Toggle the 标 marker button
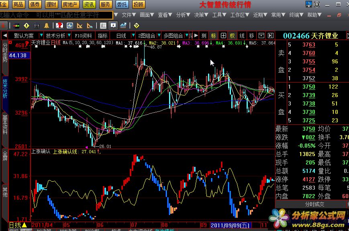Viewport: 349px width, 231px height. (213, 36)
